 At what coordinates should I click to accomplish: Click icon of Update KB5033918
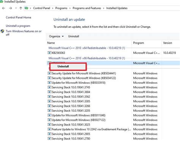click(49, 83)
